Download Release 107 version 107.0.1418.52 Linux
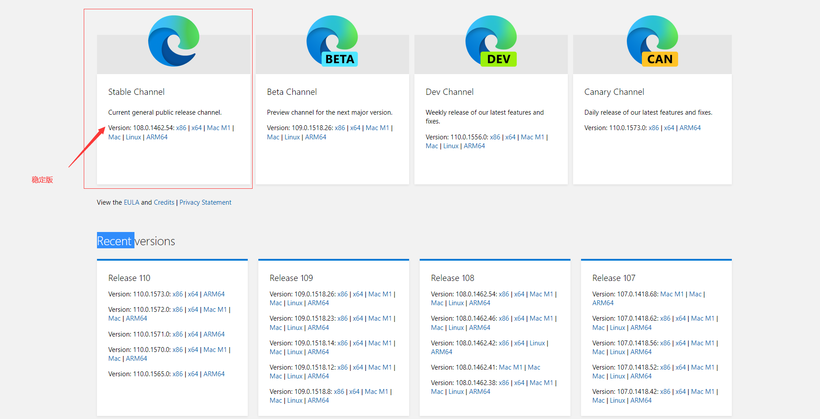 (x=618, y=376)
